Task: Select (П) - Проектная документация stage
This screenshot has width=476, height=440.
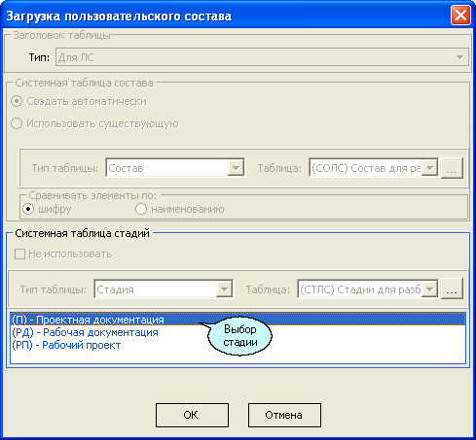Action: point(238,320)
